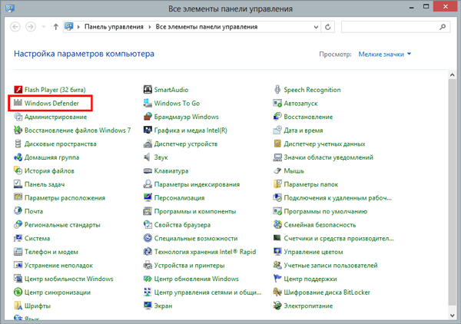Viewport: 461px width, 324px height.
Task: Open Устройства и принтеры link
Action: tap(189, 265)
